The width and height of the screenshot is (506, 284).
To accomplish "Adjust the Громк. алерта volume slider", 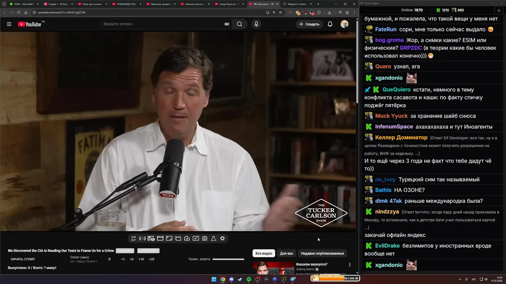I will 228,259.
